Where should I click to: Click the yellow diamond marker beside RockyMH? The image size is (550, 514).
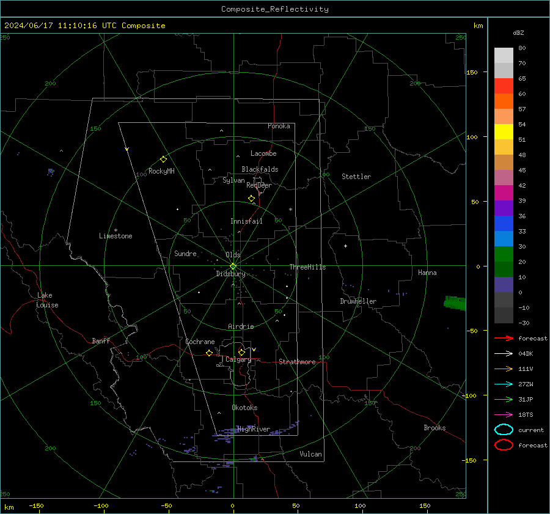[163, 160]
